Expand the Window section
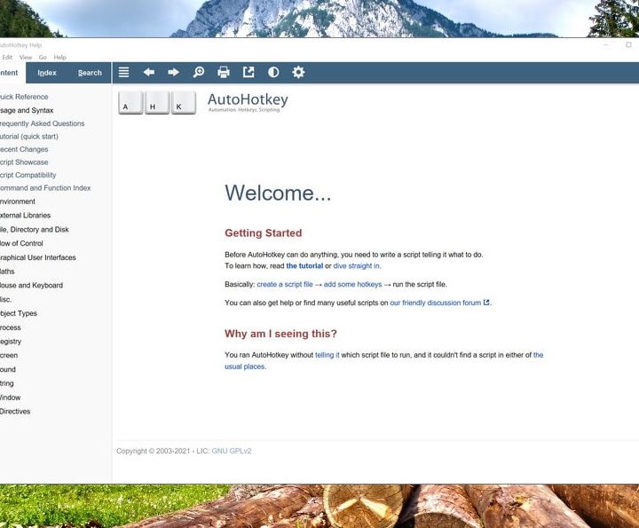Screen dimensions: 639x528 tap(10, 398)
